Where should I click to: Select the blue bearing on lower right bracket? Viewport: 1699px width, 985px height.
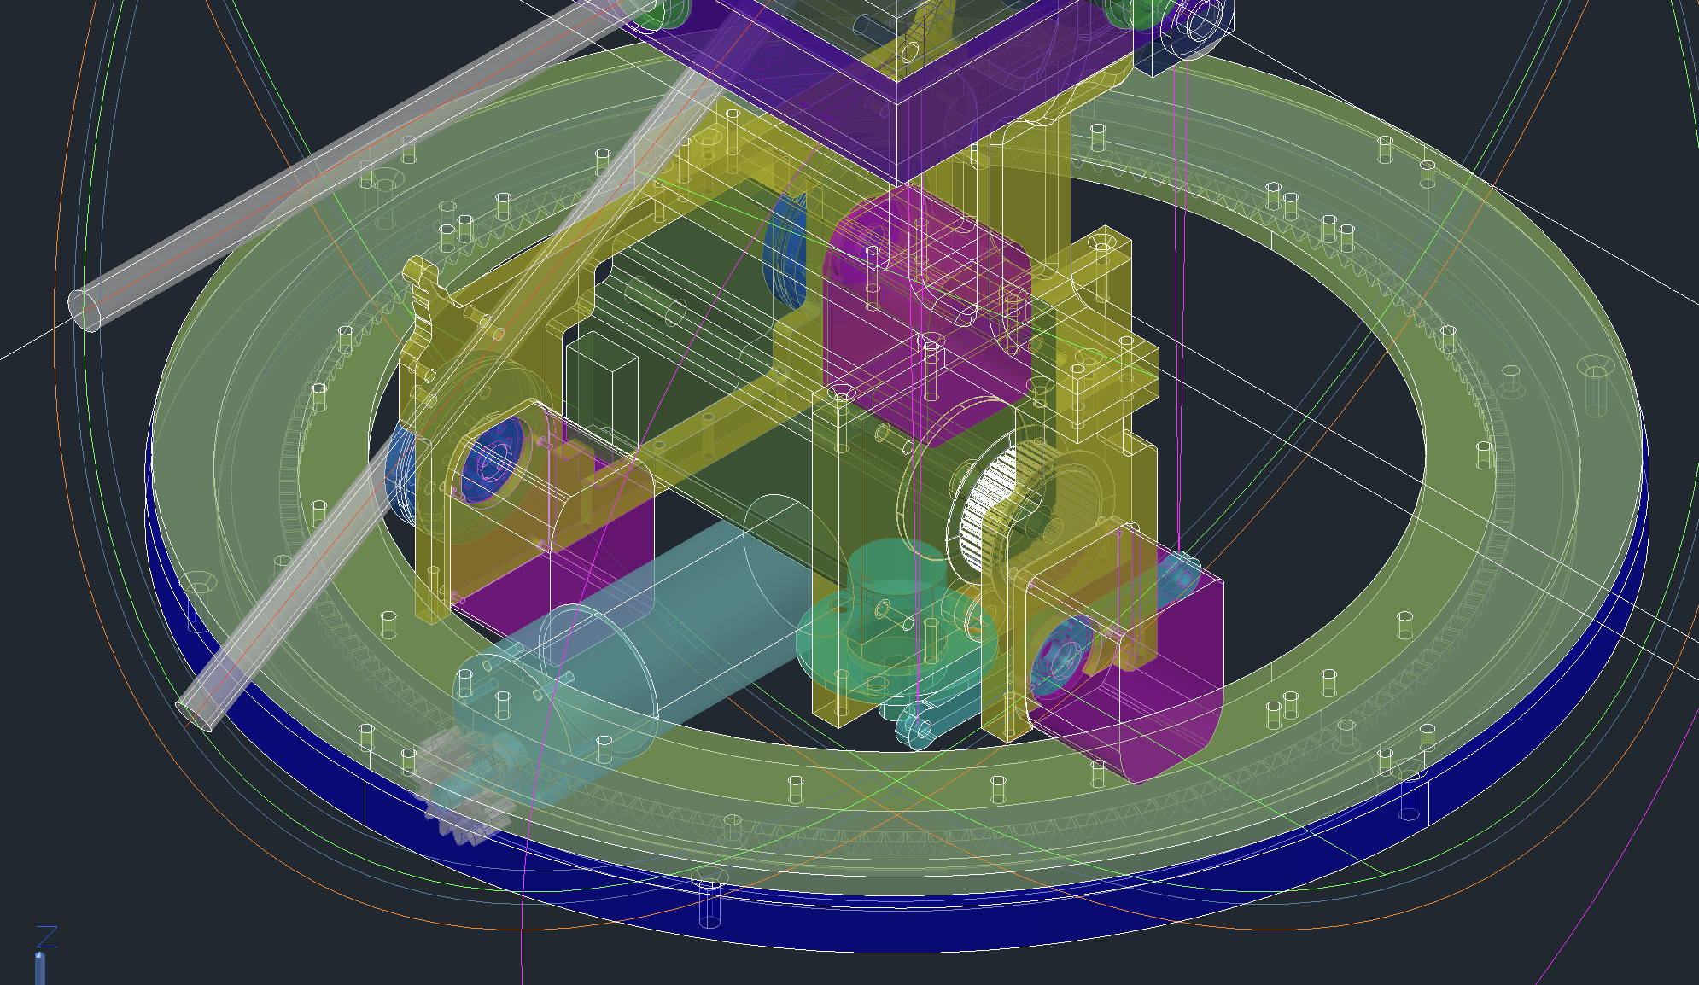(x=1060, y=656)
